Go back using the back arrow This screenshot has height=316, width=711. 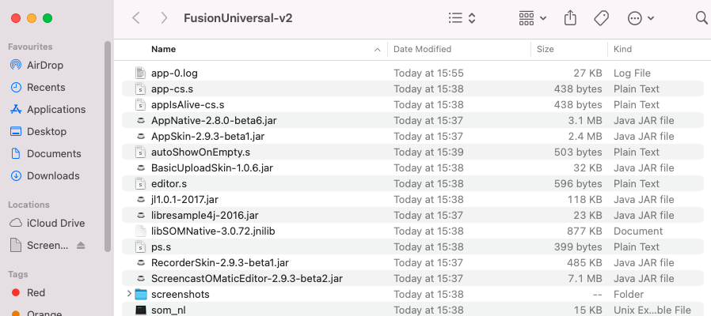click(x=136, y=17)
